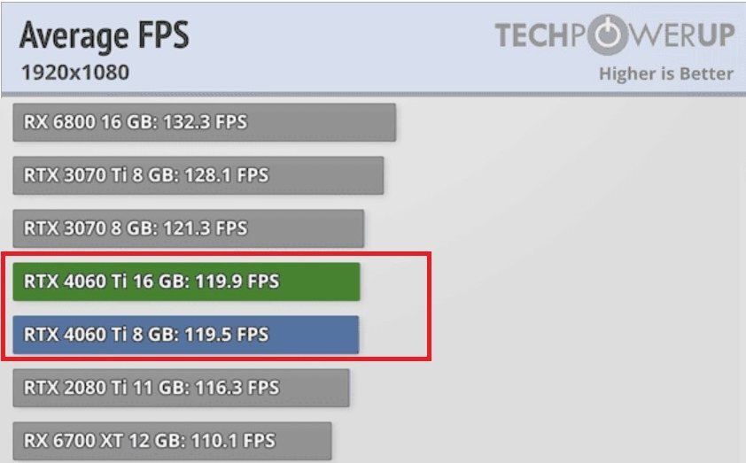Click the 110.1 FPS value text
Viewport: 746px width, 463px height.
(233, 441)
